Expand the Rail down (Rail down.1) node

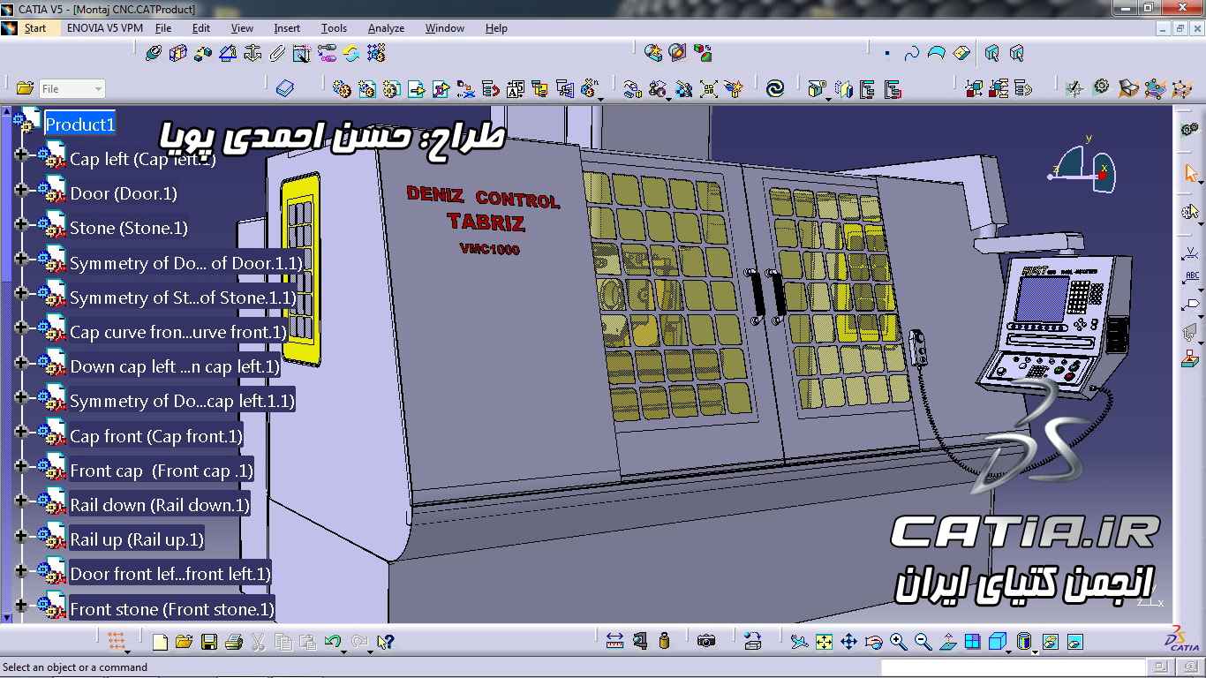21,501
